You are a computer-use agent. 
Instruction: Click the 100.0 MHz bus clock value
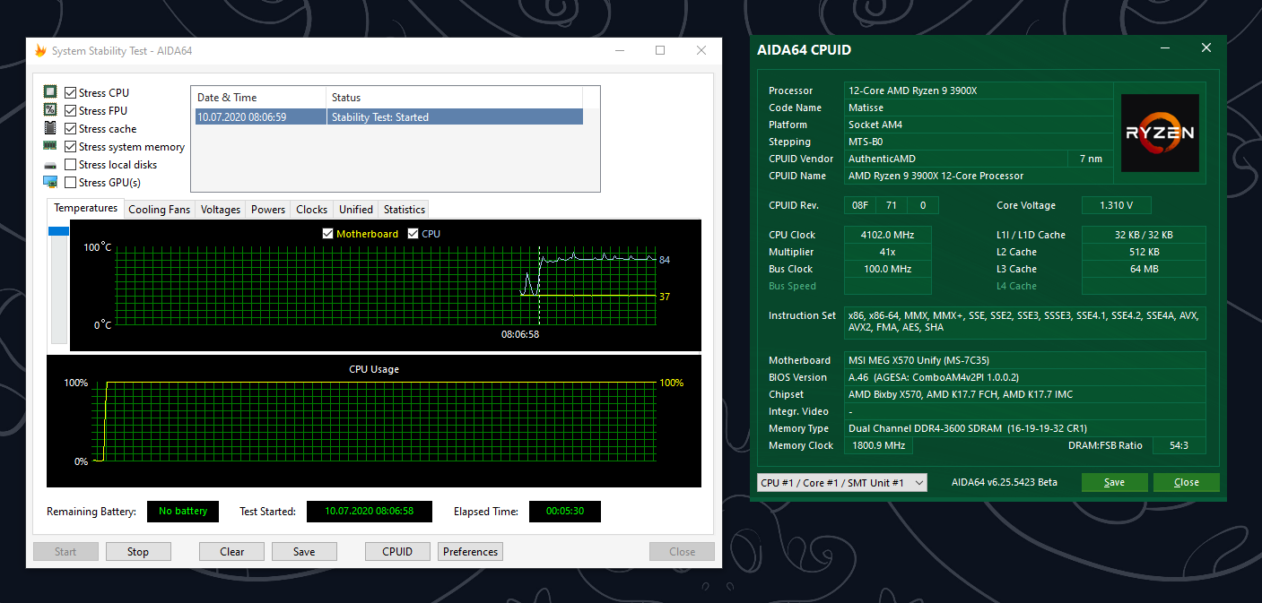click(x=888, y=269)
